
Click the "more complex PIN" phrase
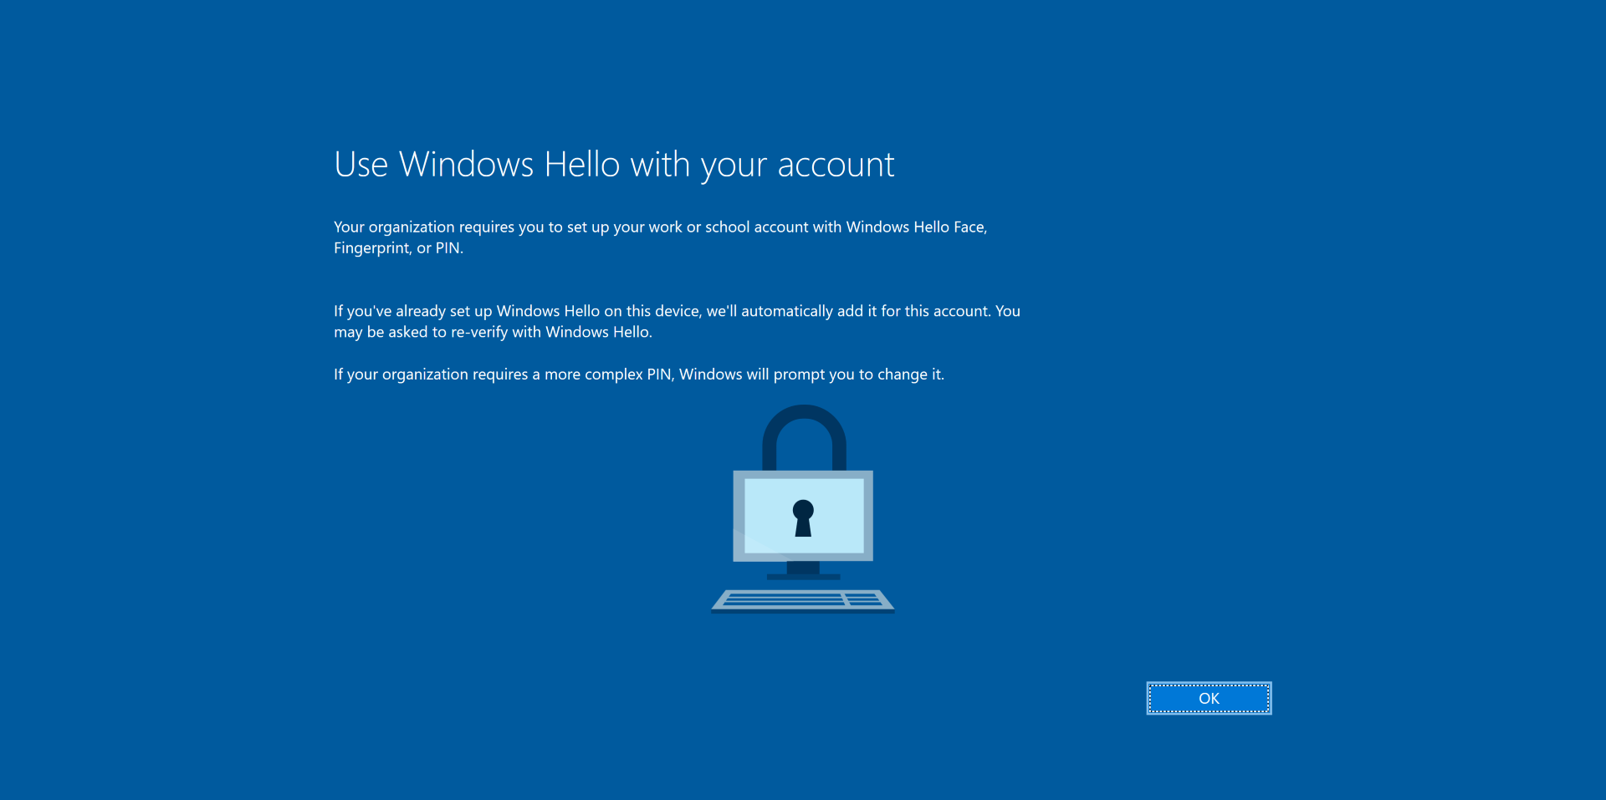point(608,375)
